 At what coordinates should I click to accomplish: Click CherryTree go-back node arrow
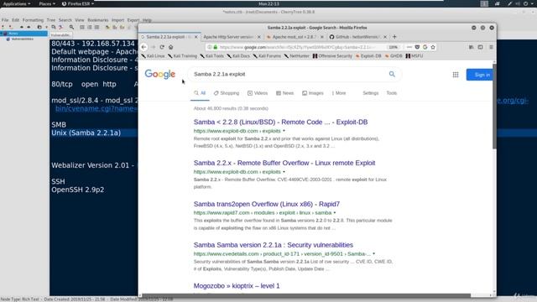tap(22, 27)
